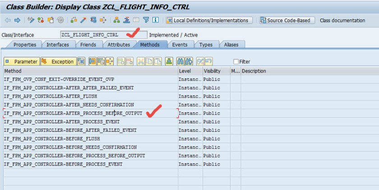Toggle Display/Change mode (glasses and pencil icon)
Screen dimensions: 379x190
(x=31, y=20)
